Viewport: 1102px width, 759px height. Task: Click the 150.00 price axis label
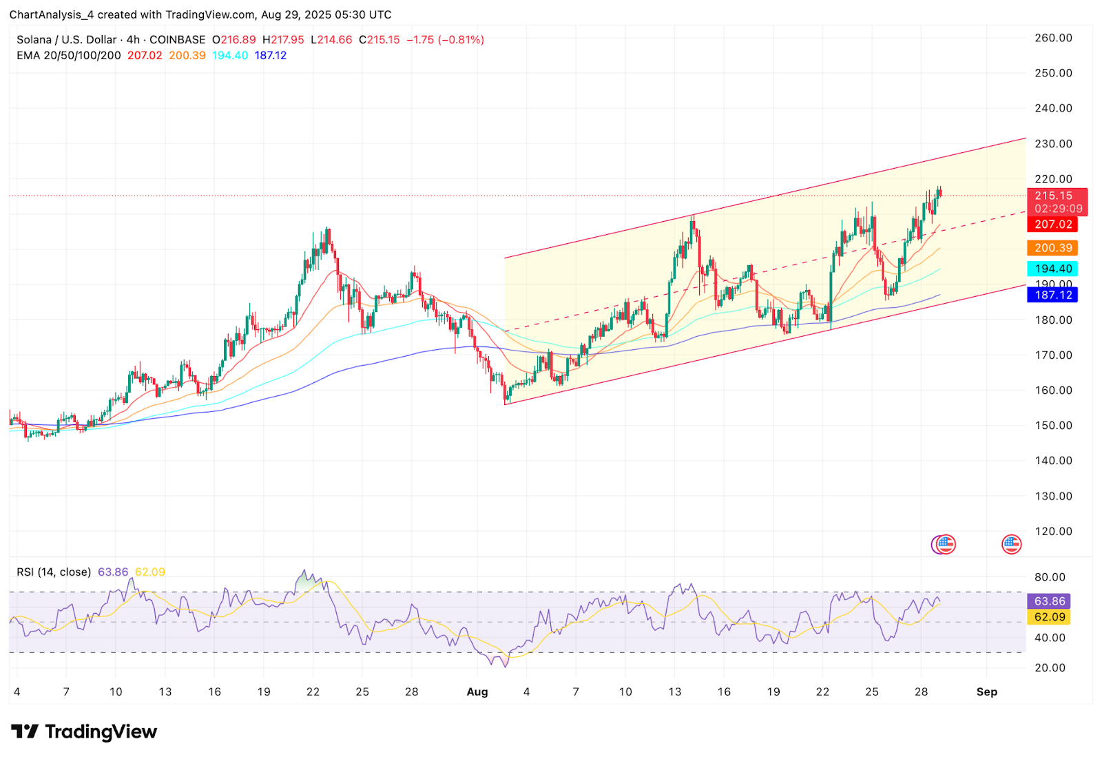(x=1053, y=426)
